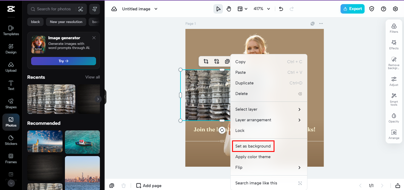Open the Photos panel
The width and height of the screenshot is (404, 190).
point(11,122)
